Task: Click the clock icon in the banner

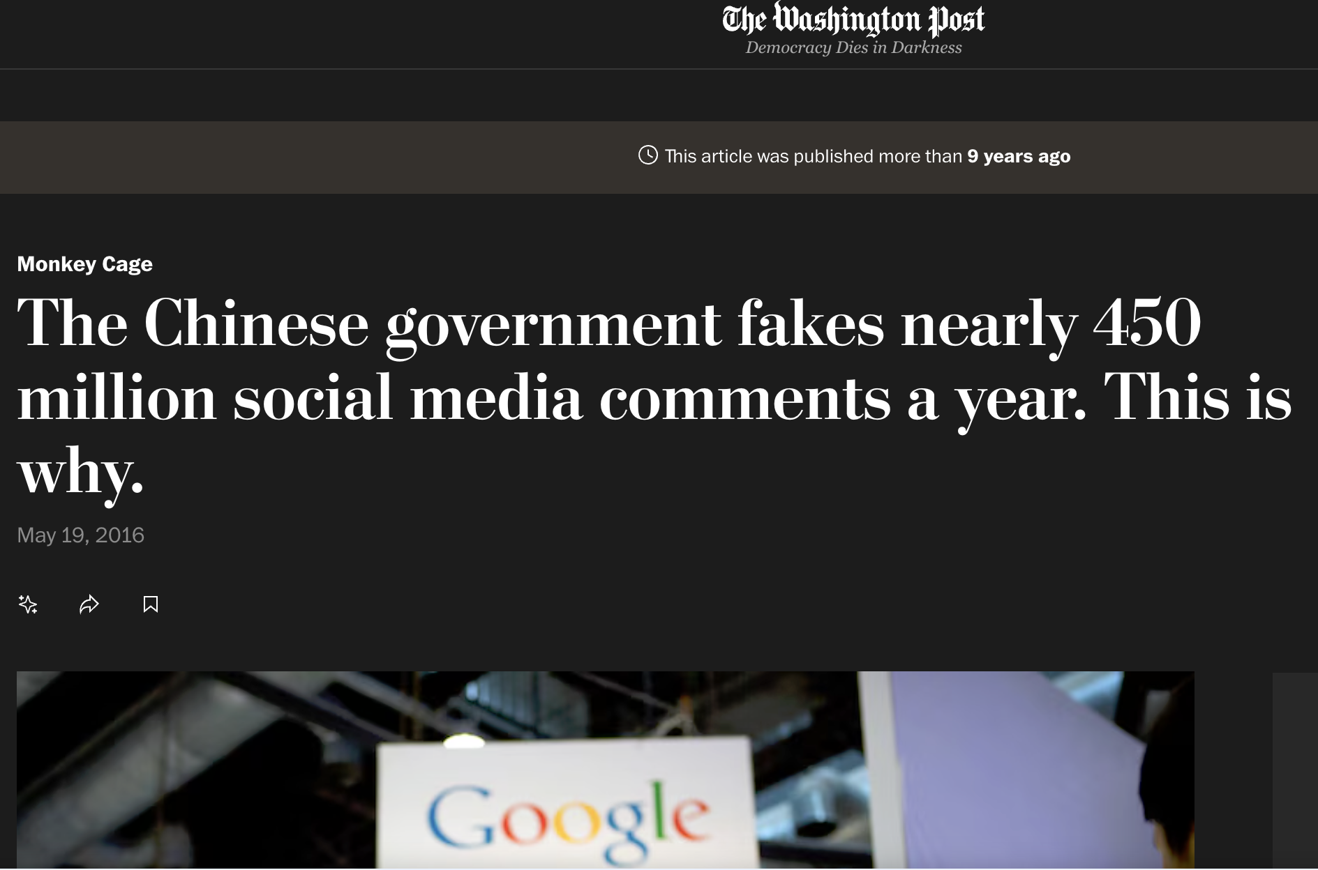Action: 648,155
